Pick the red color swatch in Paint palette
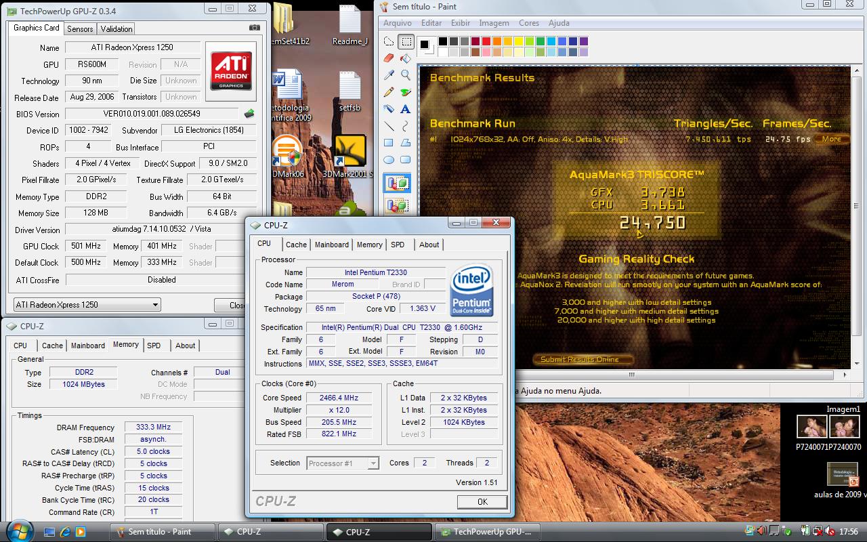This screenshot has height=542, width=867. pos(486,41)
